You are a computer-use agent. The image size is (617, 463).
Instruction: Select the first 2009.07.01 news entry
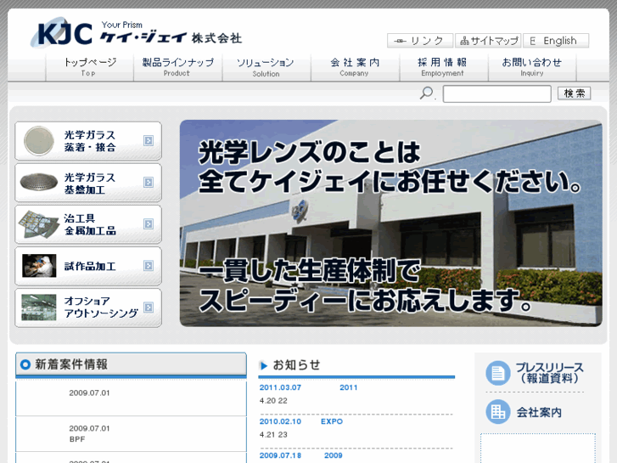point(131,398)
